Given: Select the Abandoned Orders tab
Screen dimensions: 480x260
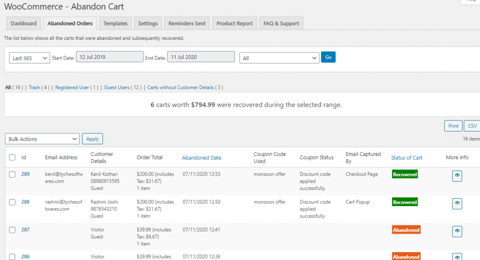Looking at the screenshot, I should (70, 23).
